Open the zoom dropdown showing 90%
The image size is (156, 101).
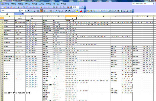(x=80, y=7)
